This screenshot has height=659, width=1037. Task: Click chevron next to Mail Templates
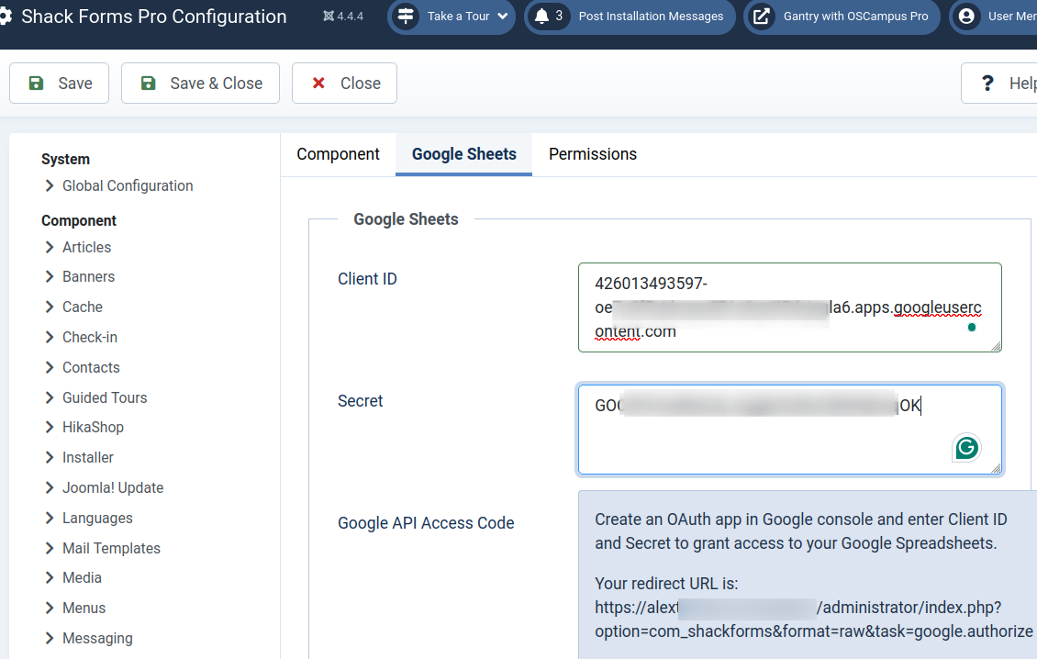coord(50,549)
